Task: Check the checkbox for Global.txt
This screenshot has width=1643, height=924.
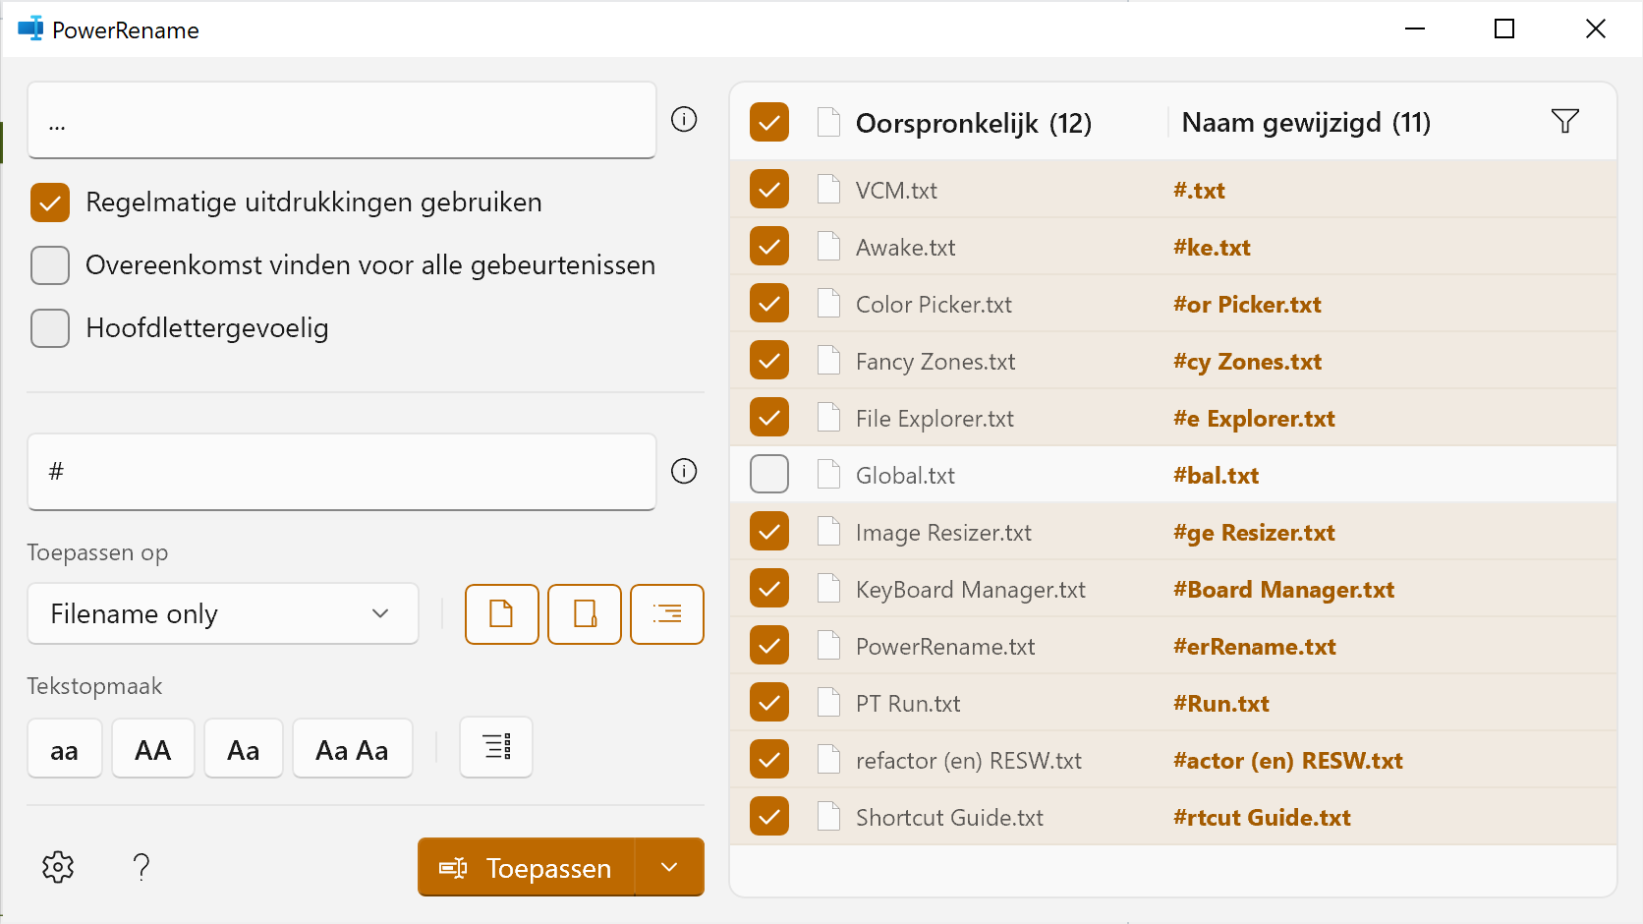Action: point(769,473)
